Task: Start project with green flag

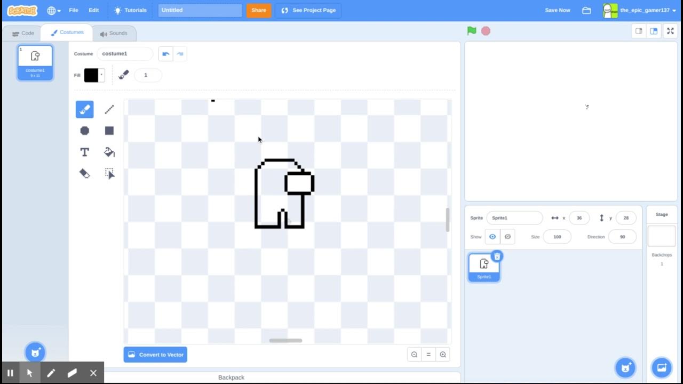Action: 472,31
